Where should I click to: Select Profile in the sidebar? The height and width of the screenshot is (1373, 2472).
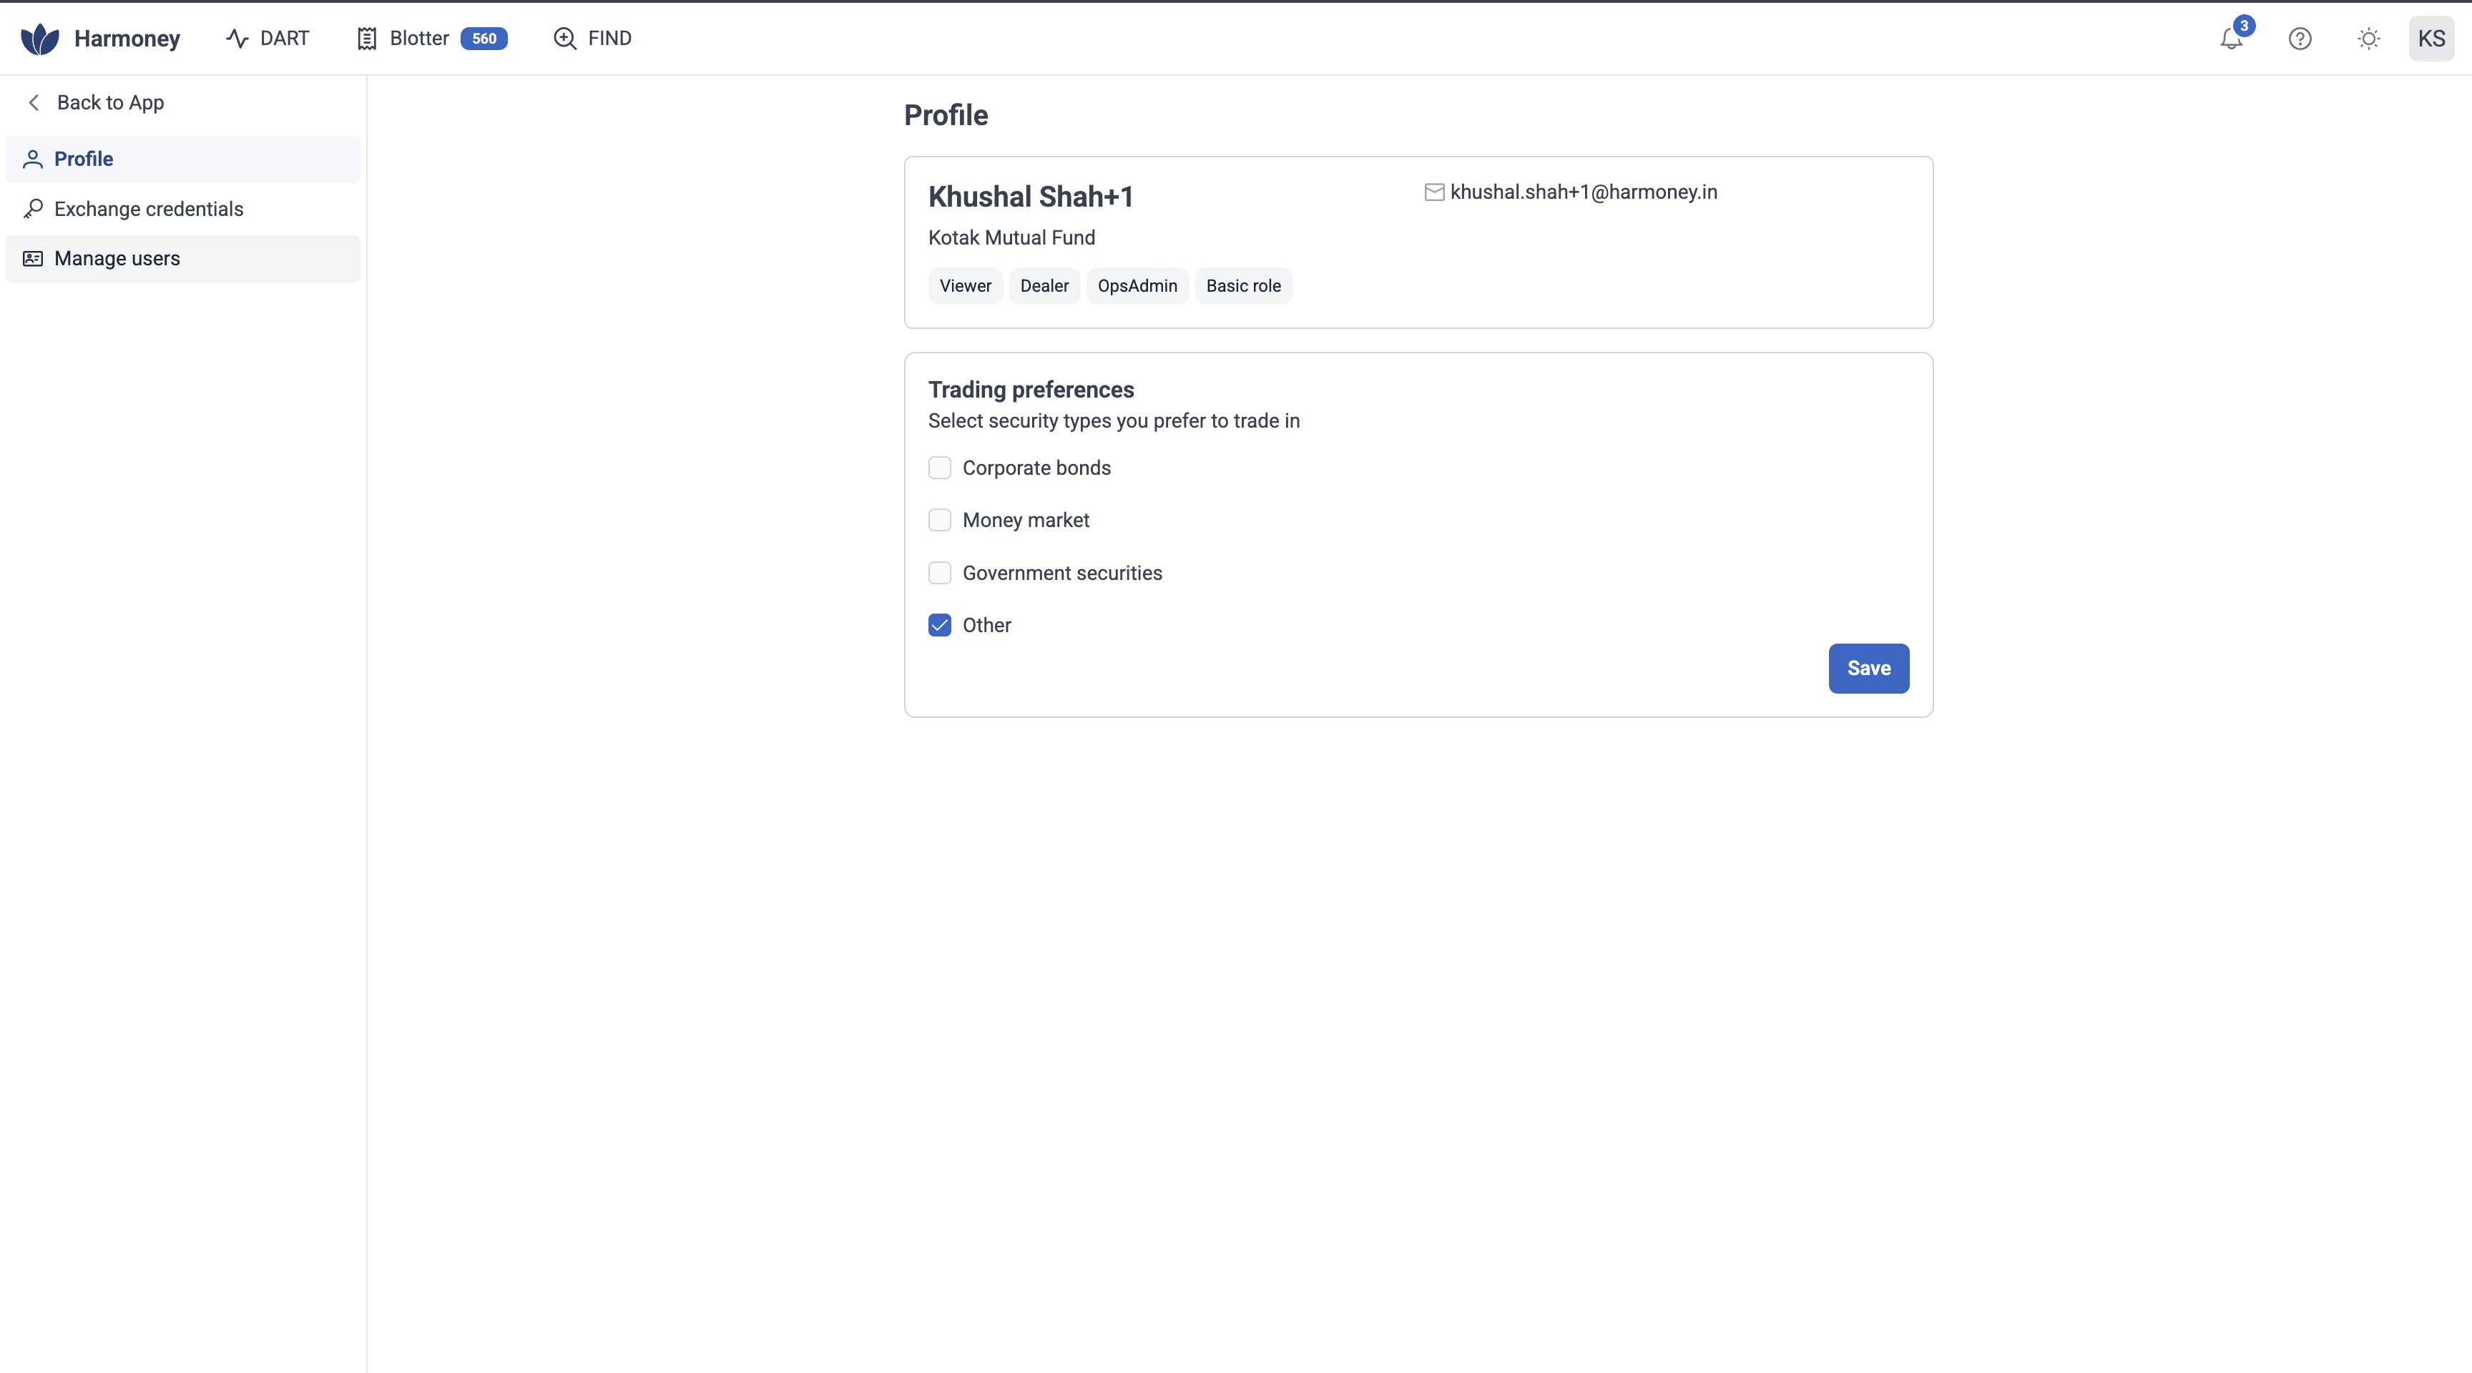pyautogui.click(x=84, y=159)
